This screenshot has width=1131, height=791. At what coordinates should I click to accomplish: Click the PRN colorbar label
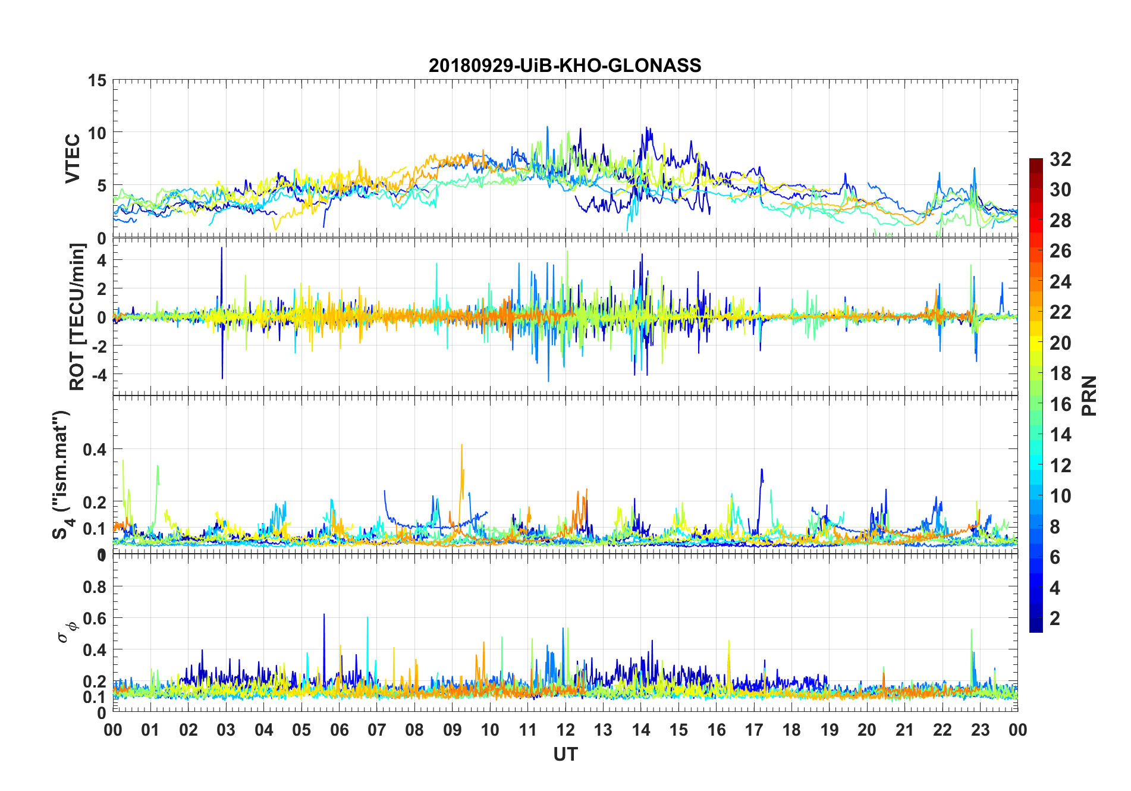point(1089,395)
